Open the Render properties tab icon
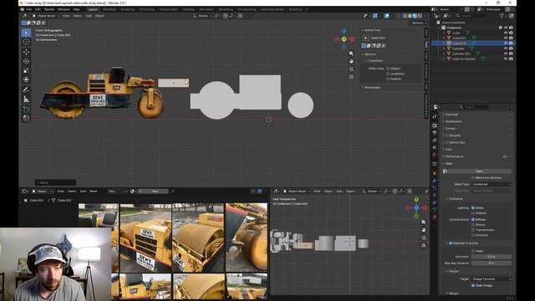Image resolution: width=535 pixels, height=301 pixels. (435, 125)
